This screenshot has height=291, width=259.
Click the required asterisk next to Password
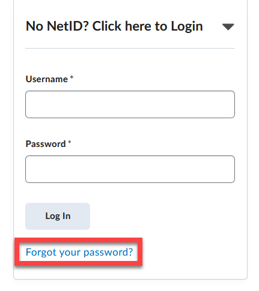(70, 142)
